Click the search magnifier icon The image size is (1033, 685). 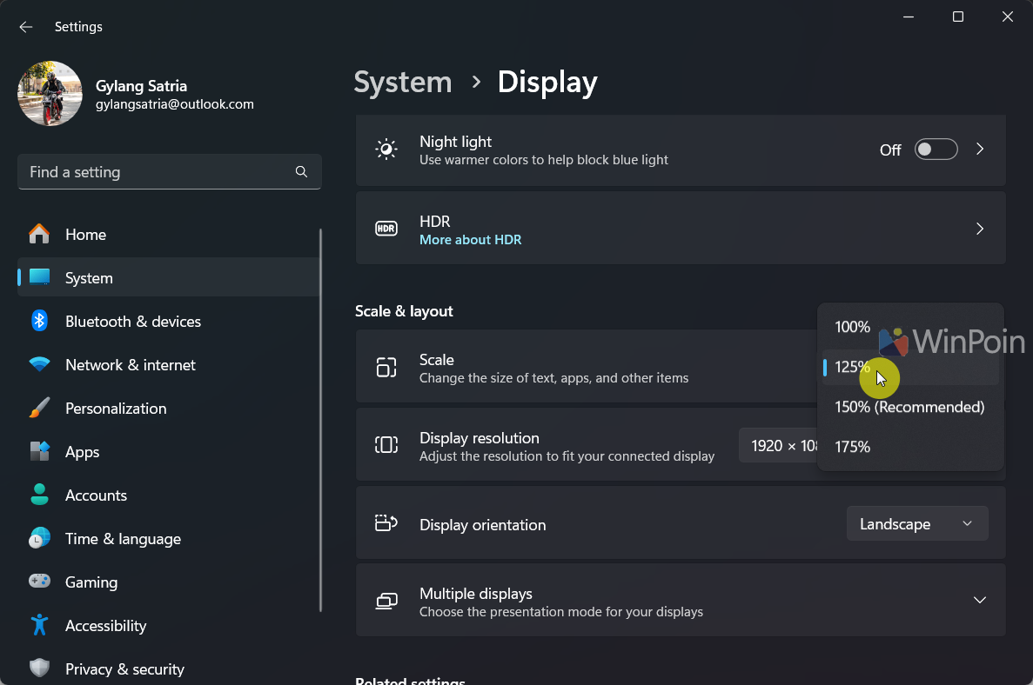(301, 172)
